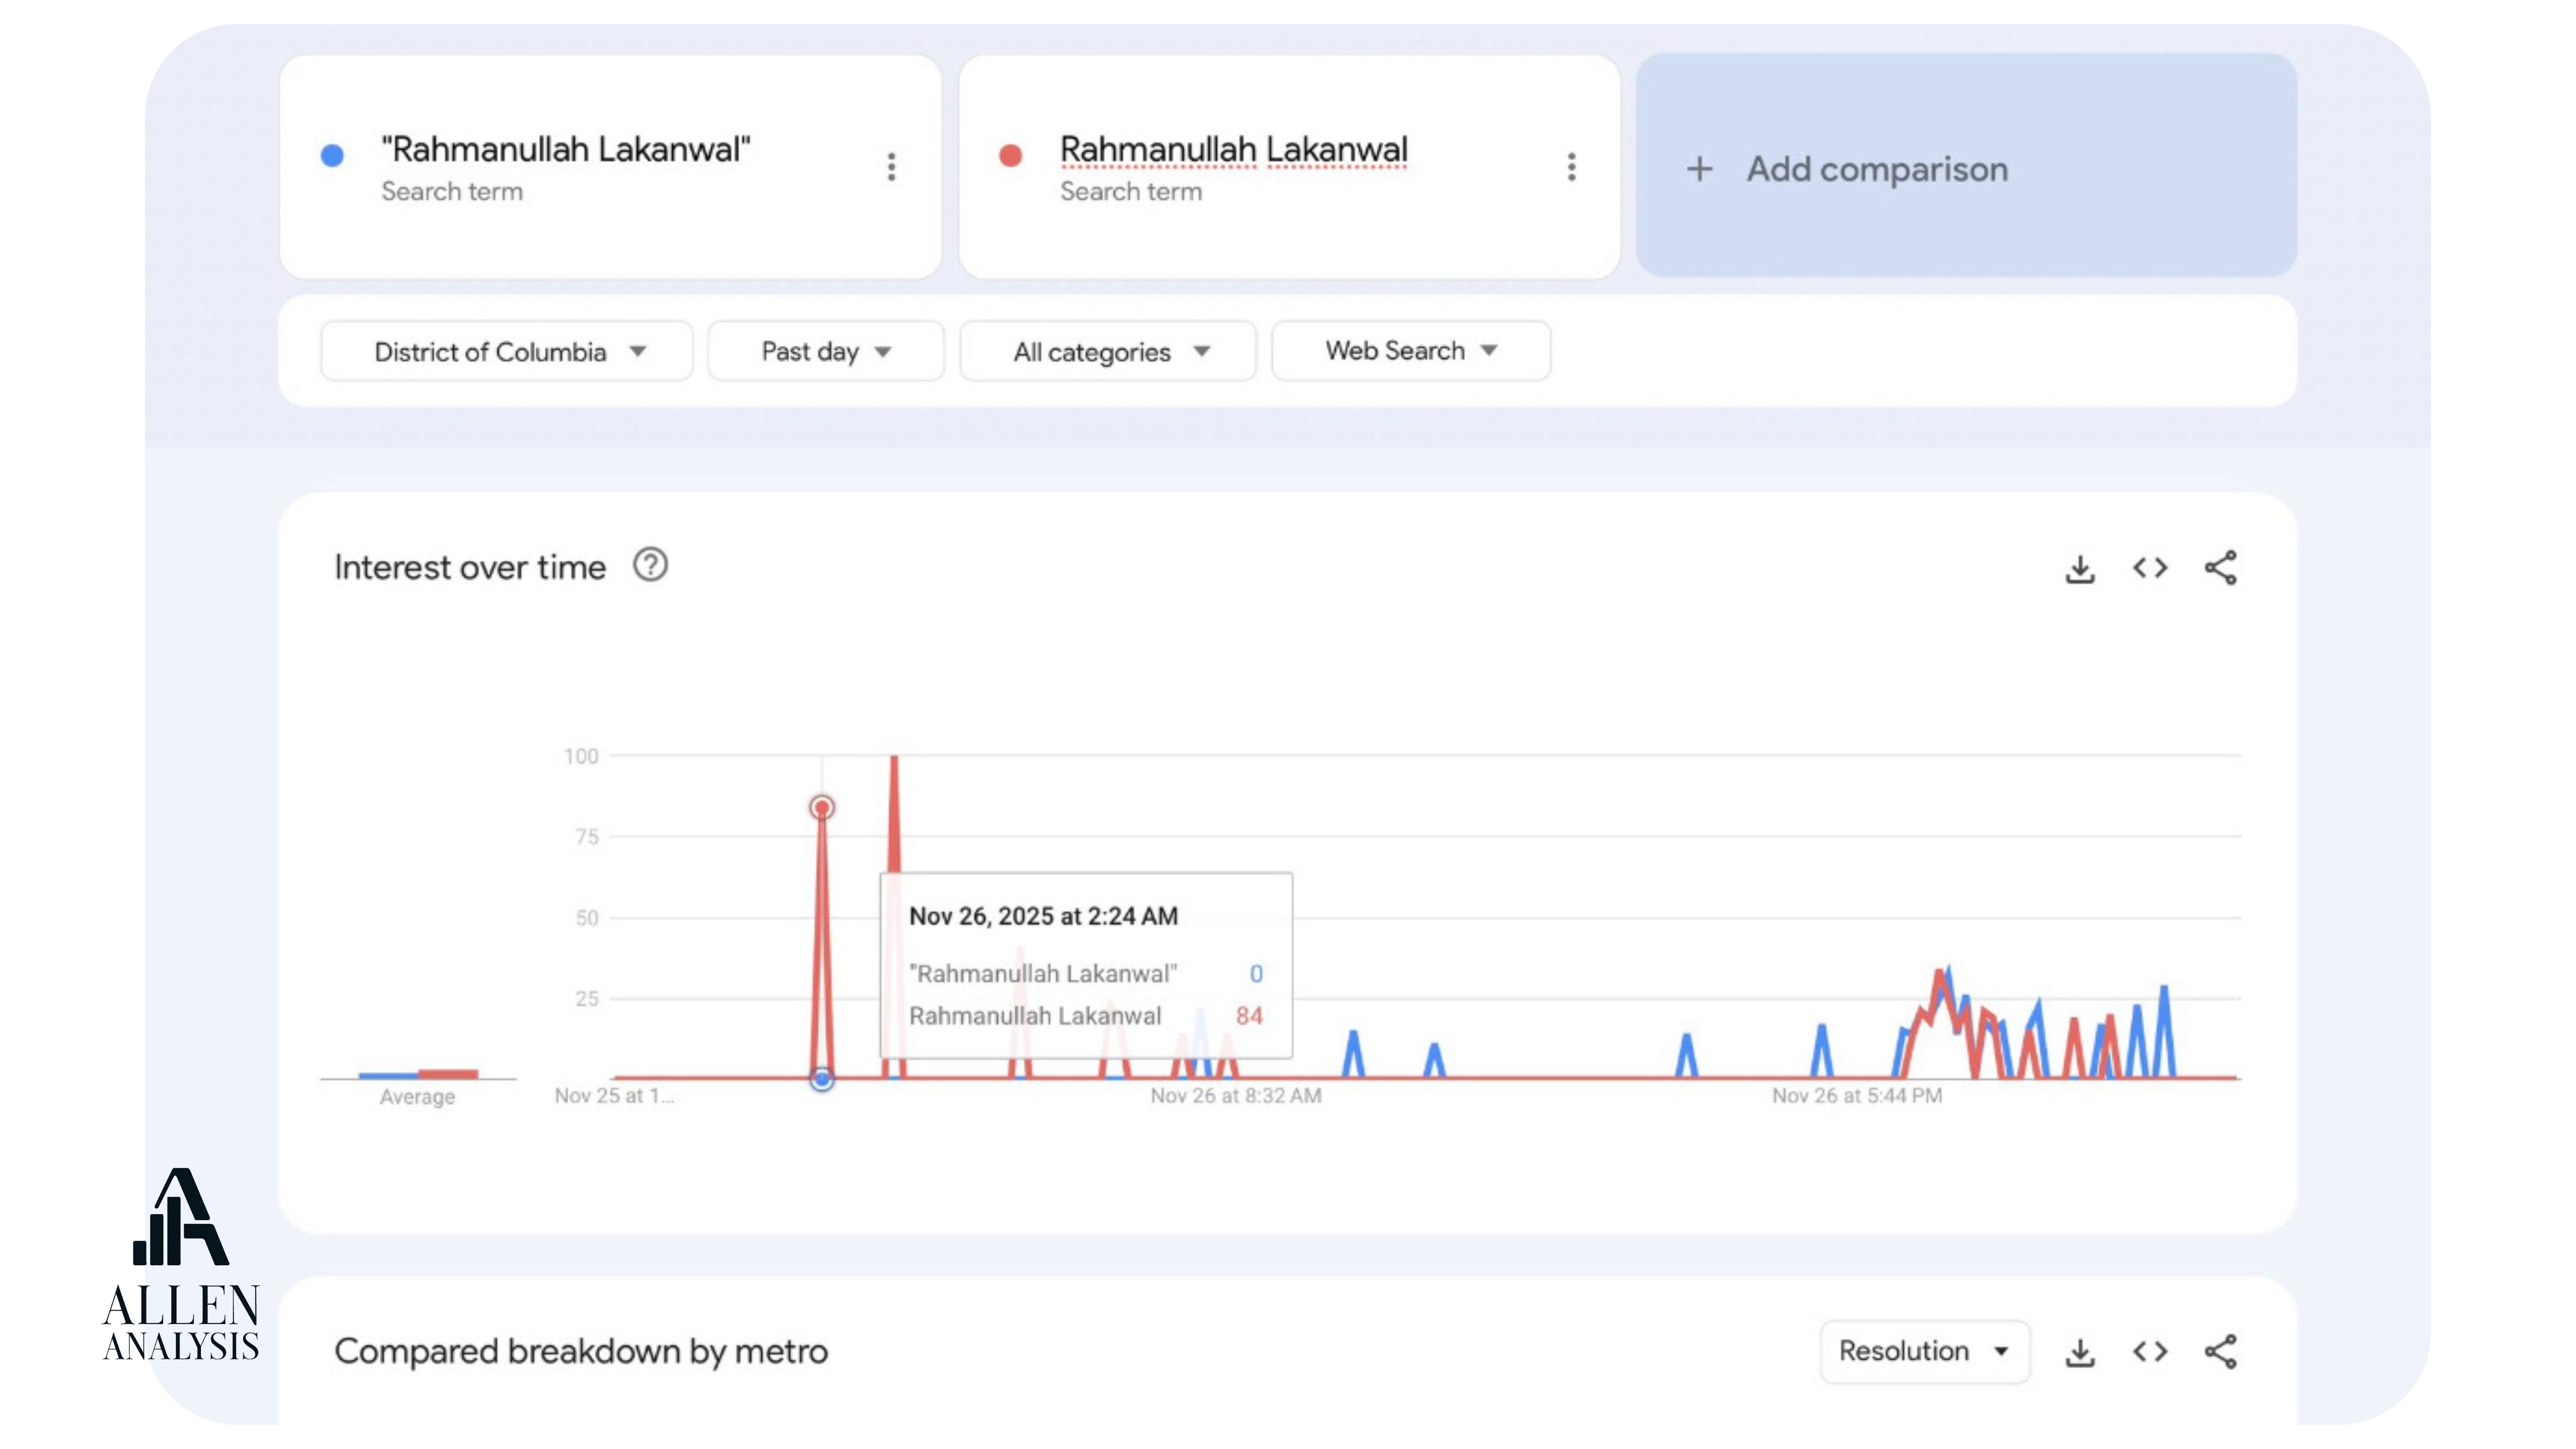Expand the All categories dropdown
The width and height of the screenshot is (2576, 1449).
tap(1108, 352)
